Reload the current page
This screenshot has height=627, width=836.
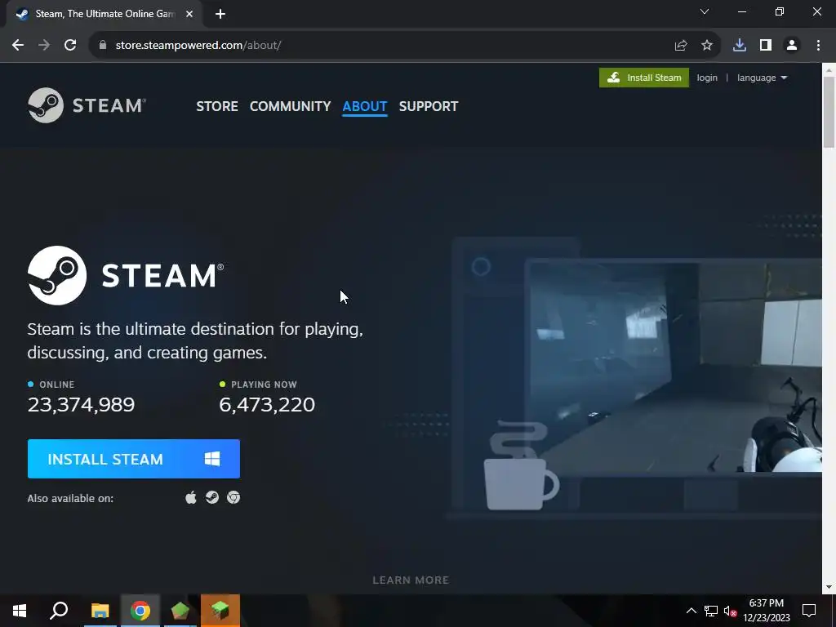(x=70, y=46)
